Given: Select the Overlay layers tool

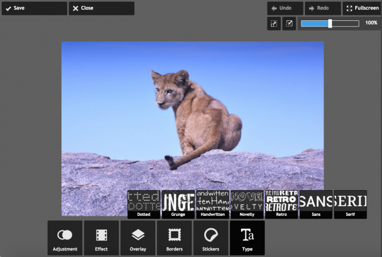Looking at the screenshot, I should (x=138, y=238).
